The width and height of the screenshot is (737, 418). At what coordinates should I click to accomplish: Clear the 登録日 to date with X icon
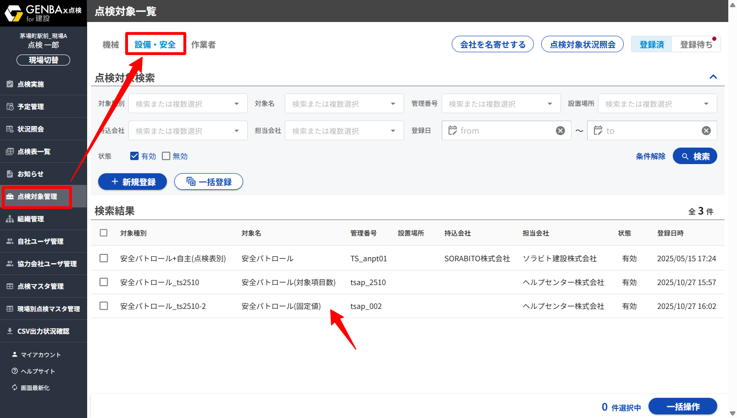point(706,131)
